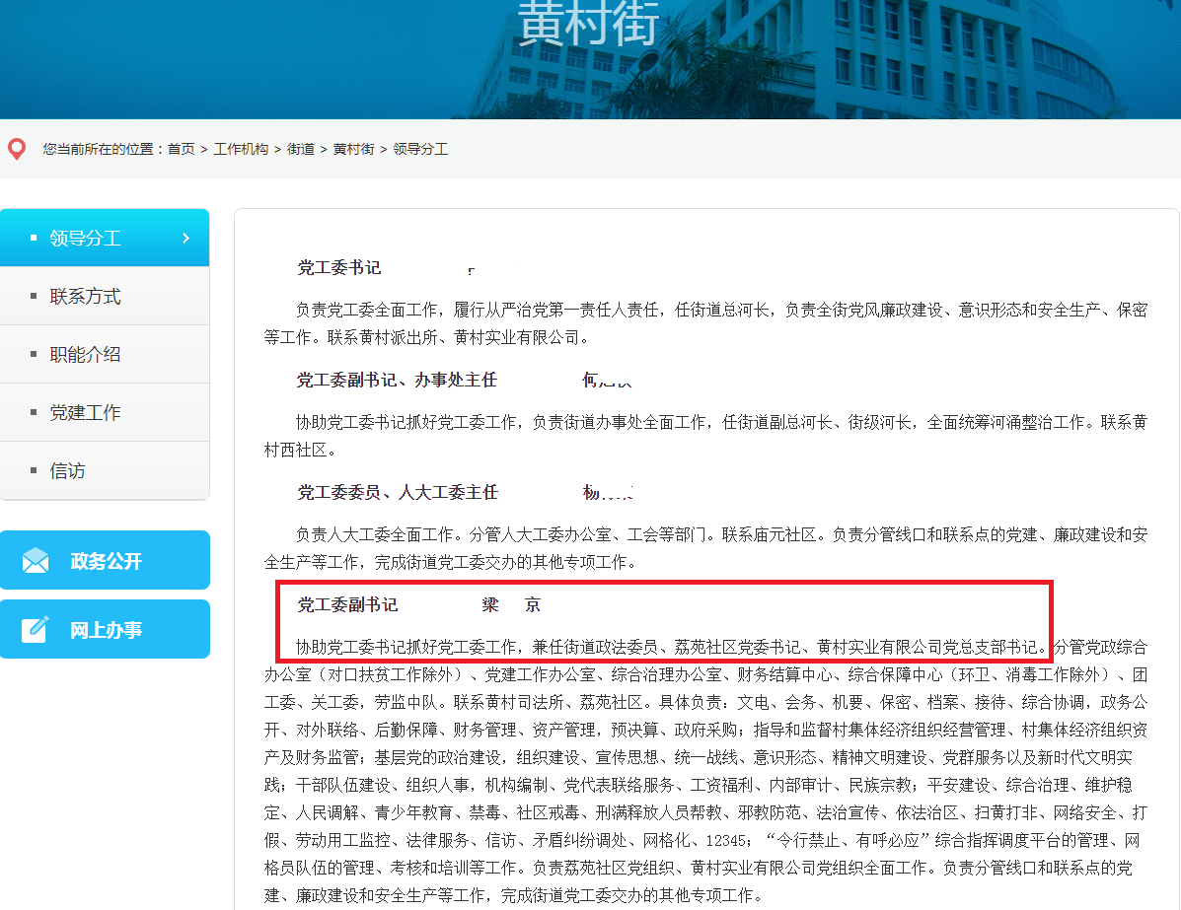Open the 首页 breadcrumb link
Screen dimensions: 1181x910
(182, 150)
